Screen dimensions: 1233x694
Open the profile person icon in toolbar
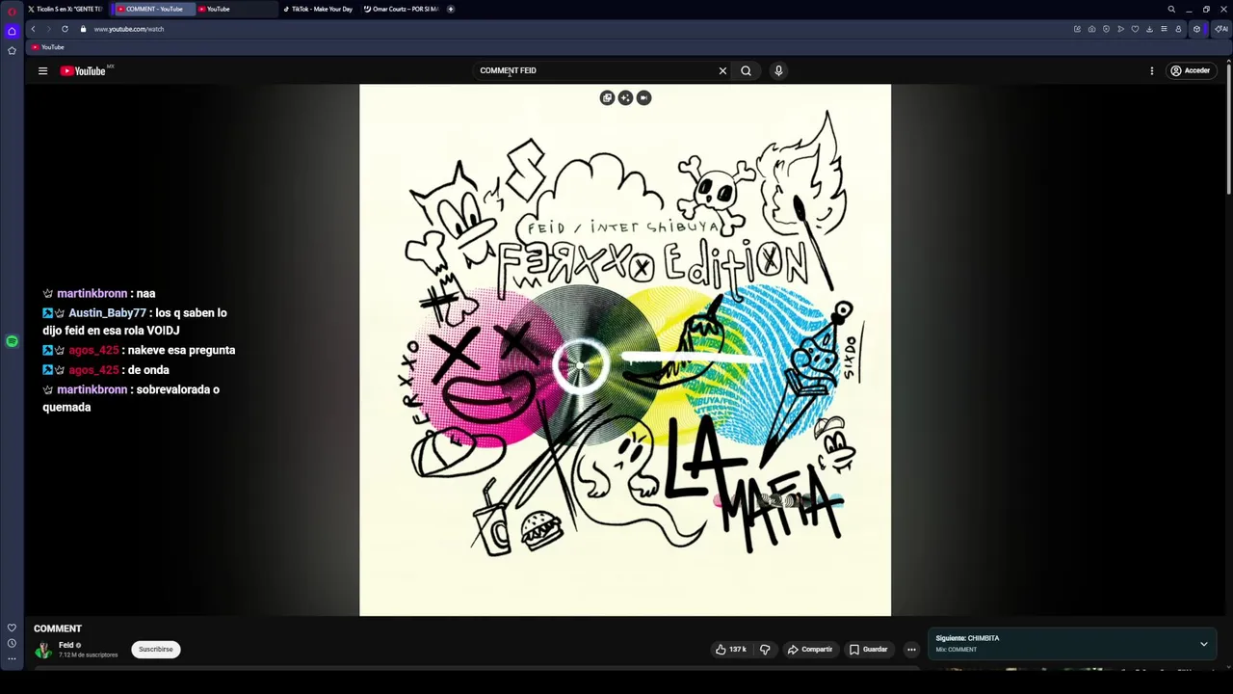tap(1178, 29)
